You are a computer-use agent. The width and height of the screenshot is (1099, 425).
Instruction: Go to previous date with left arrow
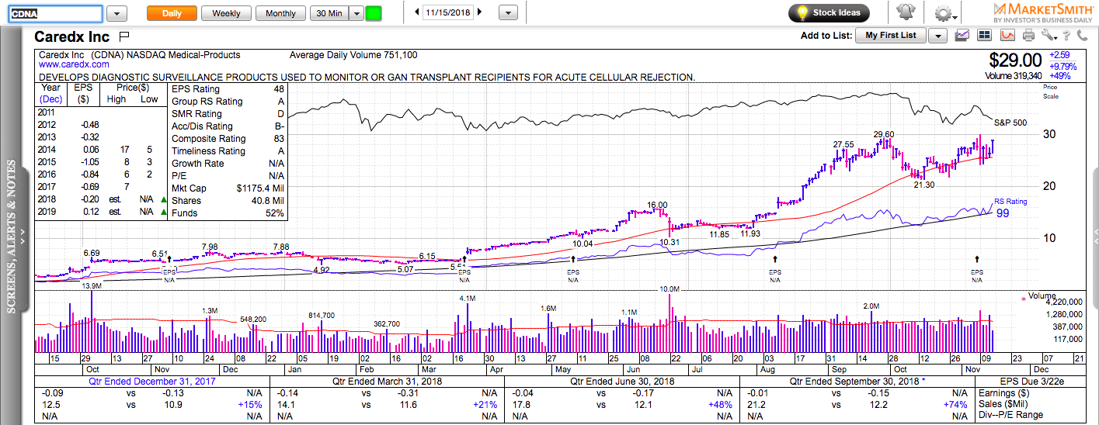tap(417, 13)
